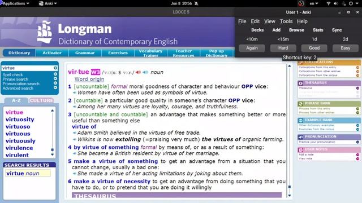Image resolution: width=362 pixels, height=203 pixels.
Task: Open 'Collocations from other entries' arrow
Action: tap(357, 72)
